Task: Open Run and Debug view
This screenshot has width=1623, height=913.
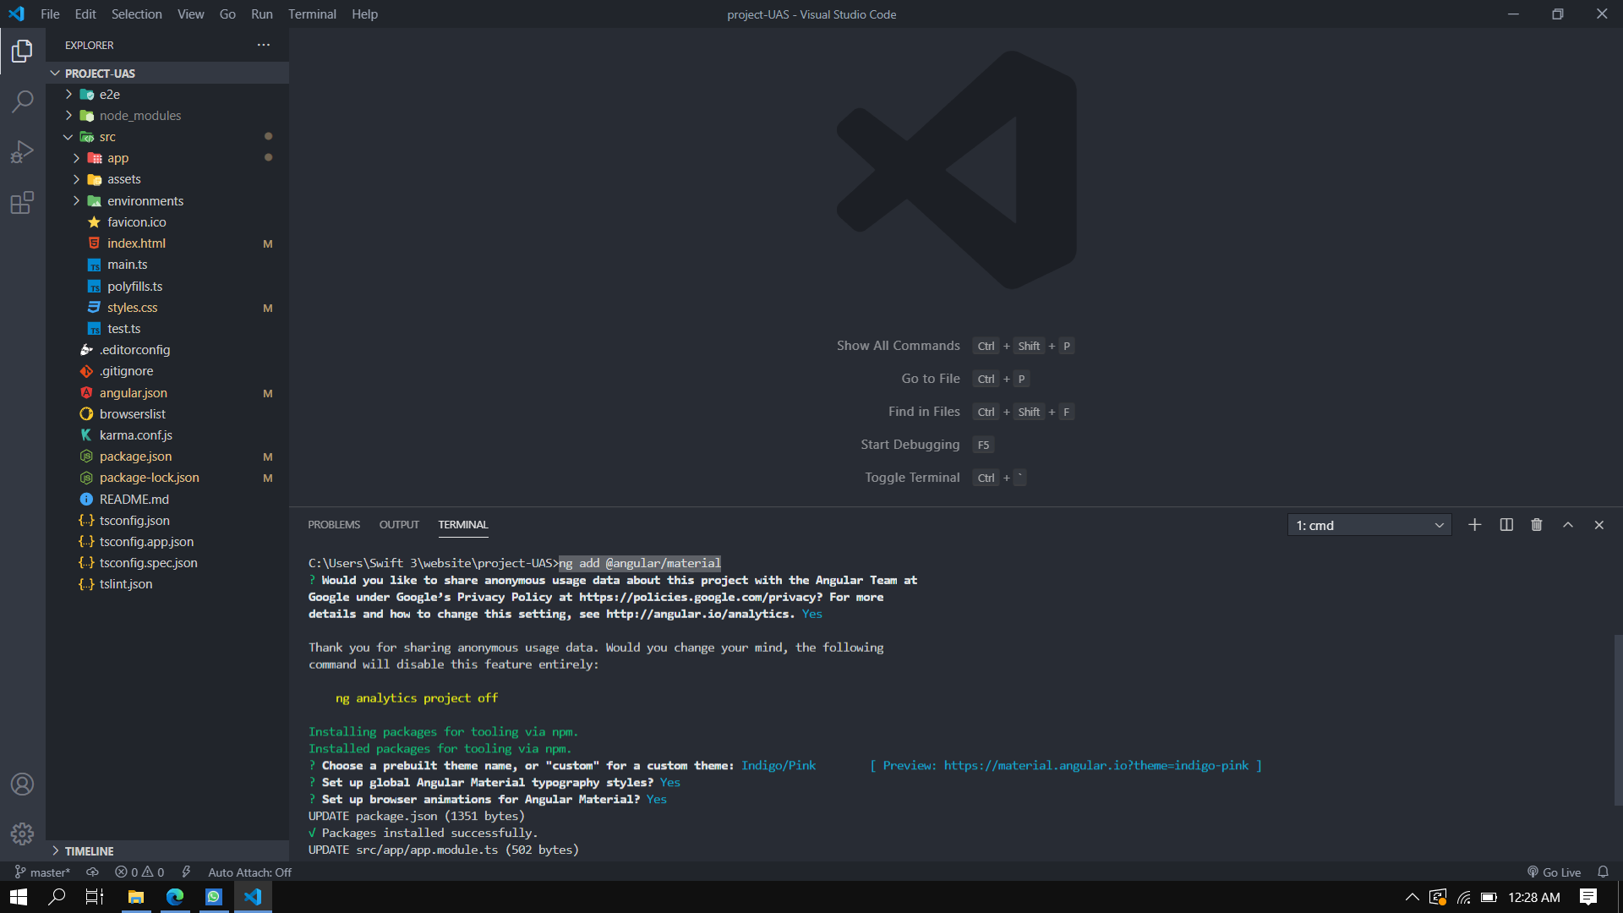Action: (x=23, y=152)
